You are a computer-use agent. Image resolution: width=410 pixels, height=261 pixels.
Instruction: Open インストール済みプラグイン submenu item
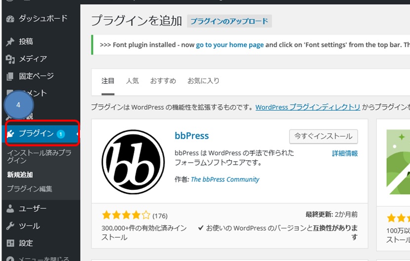click(39, 157)
